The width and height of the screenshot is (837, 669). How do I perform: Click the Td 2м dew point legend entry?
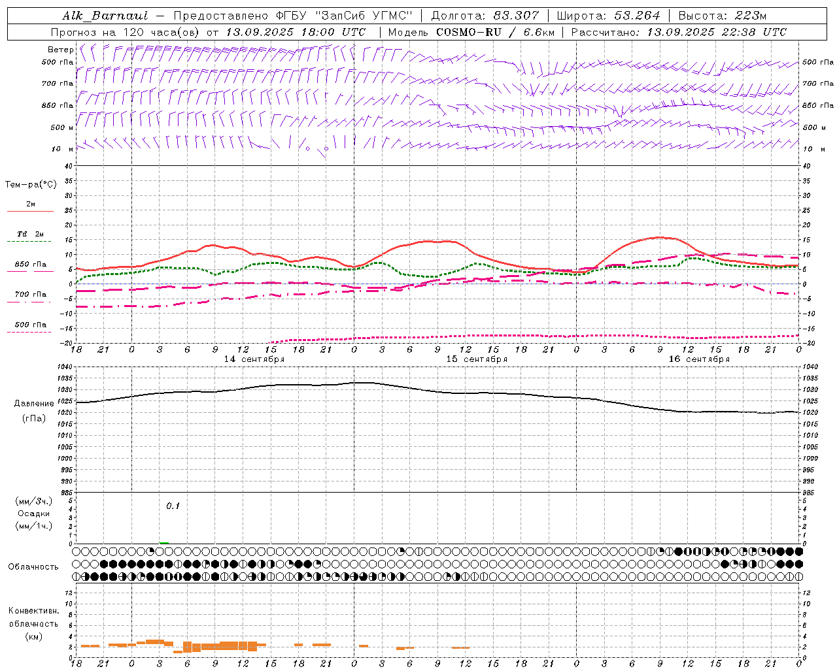pos(31,234)
